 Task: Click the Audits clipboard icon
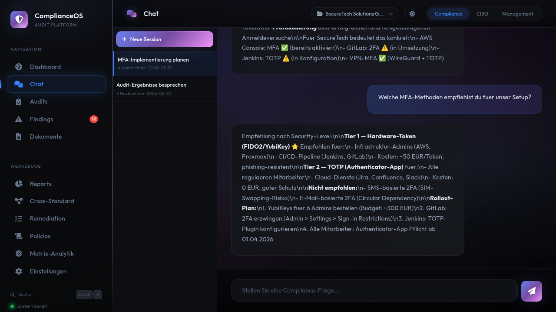pyautogui.click(x=19, y=102)
